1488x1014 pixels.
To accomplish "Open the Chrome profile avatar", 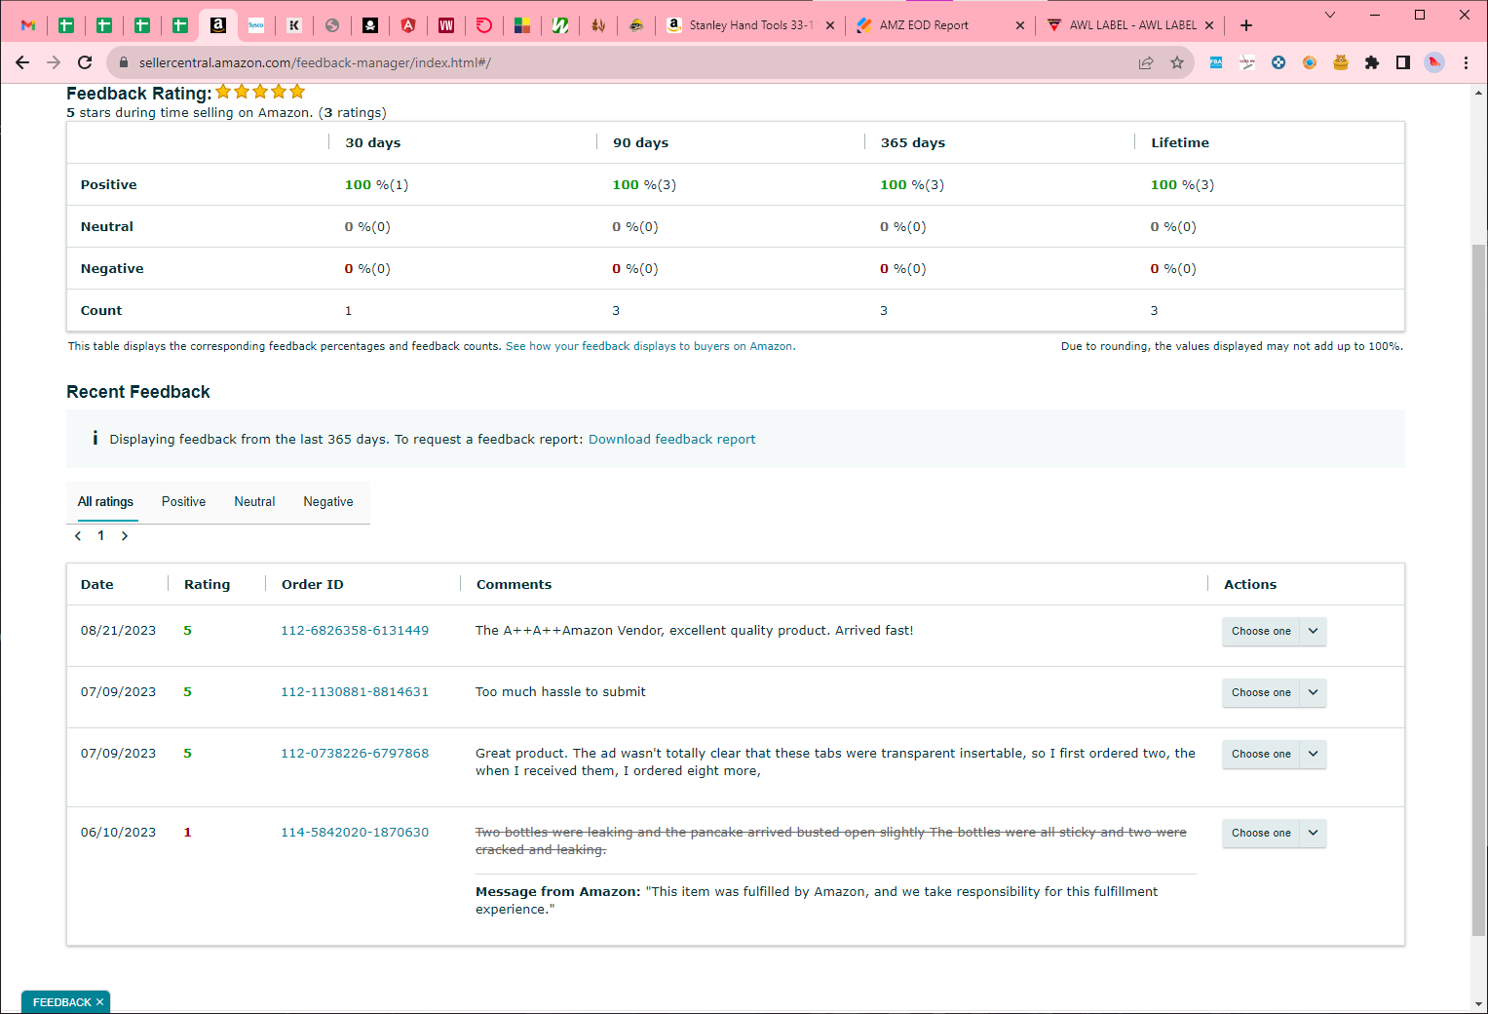I will tap(1434, 62).
